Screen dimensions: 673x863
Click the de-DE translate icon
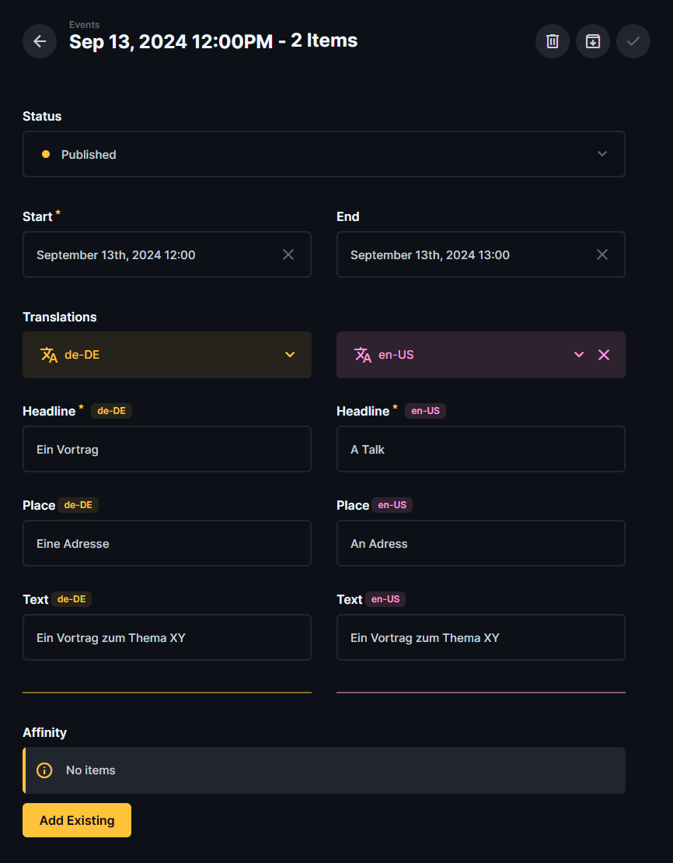click(49, 355)
